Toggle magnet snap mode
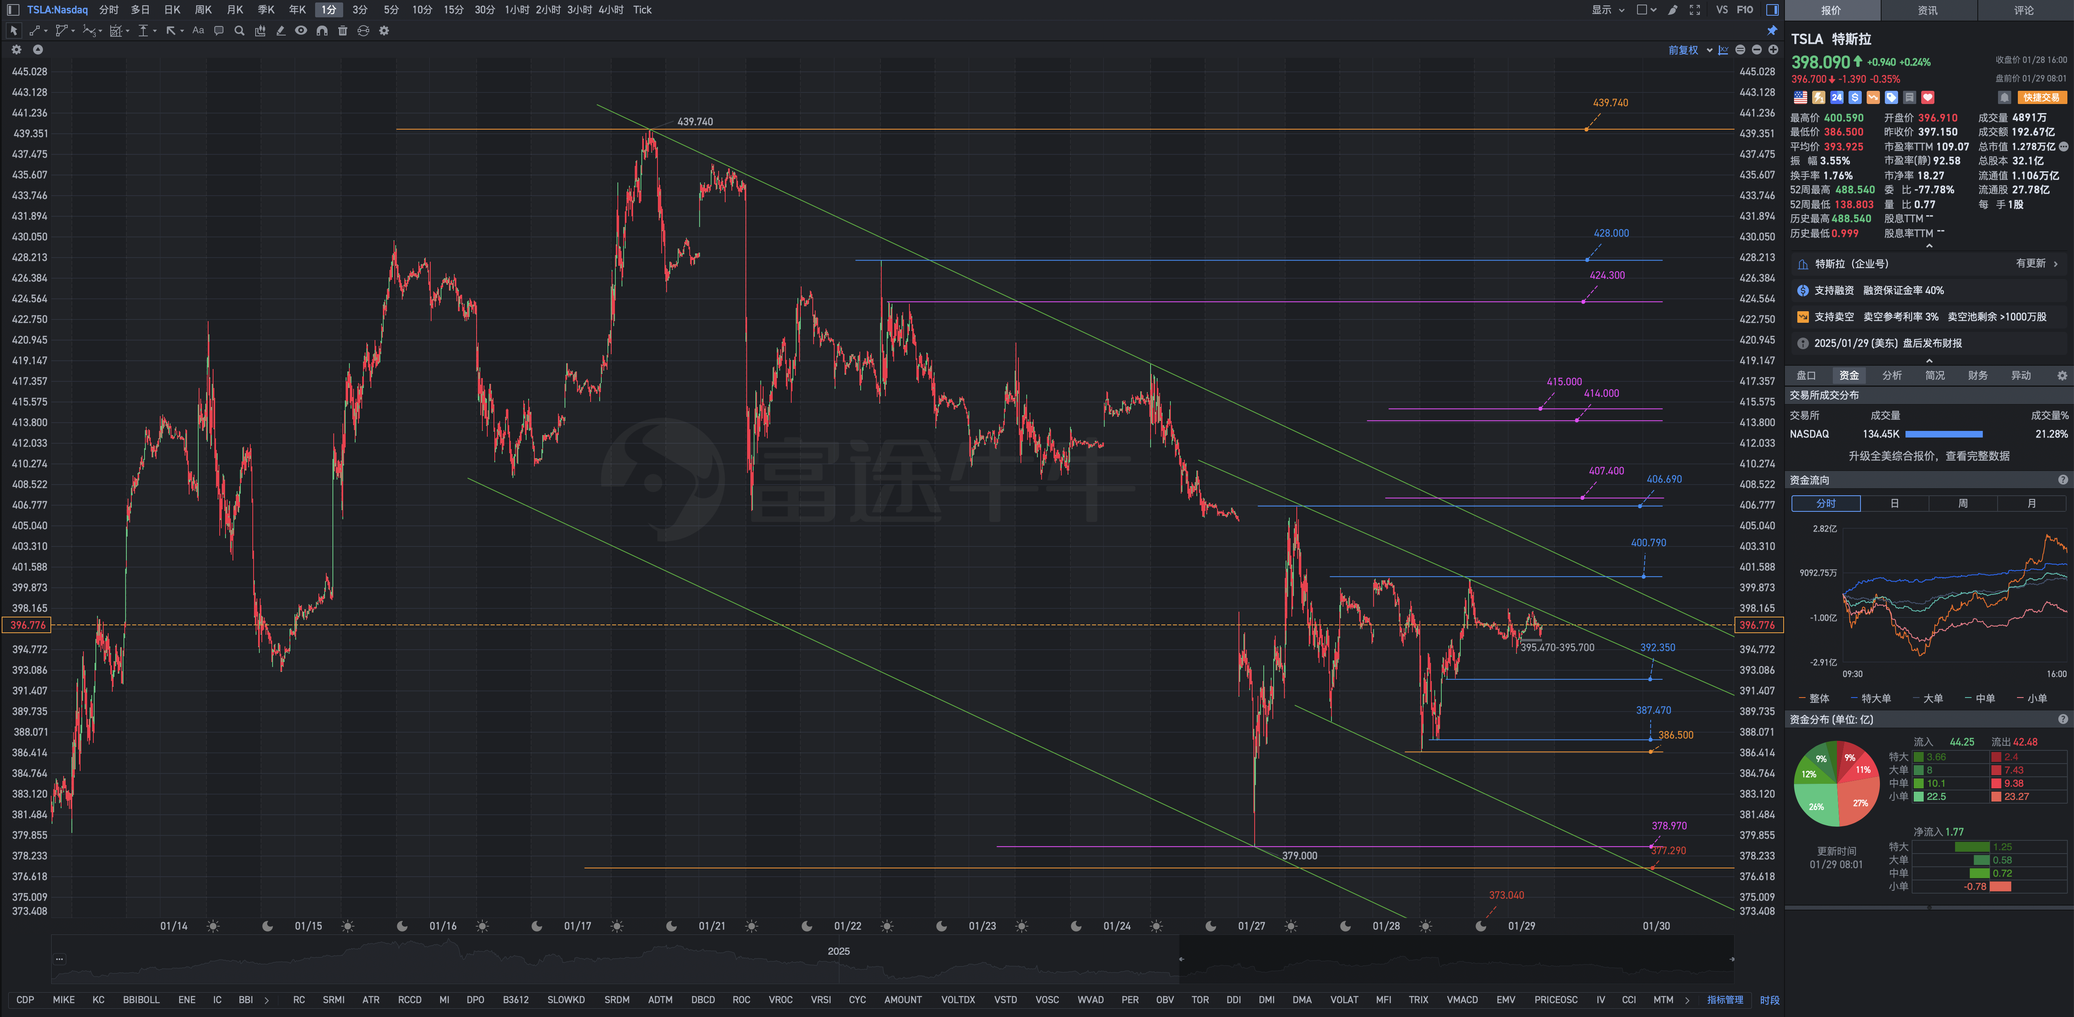The width and height of the screenshot is (2074, 1017). click(x=322, y=31)
